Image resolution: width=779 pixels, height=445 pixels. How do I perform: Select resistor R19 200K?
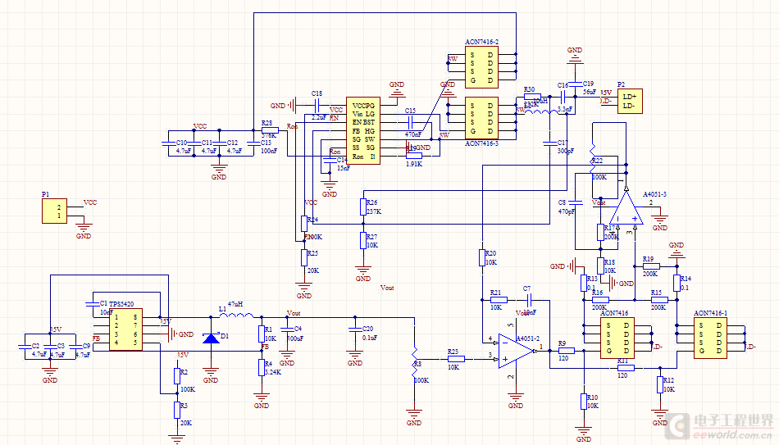click(x=651, y=266)
